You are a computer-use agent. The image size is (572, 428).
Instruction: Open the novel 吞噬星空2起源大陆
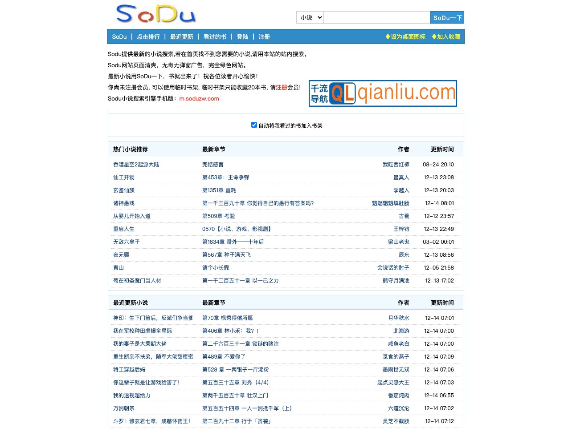point(136,164)
